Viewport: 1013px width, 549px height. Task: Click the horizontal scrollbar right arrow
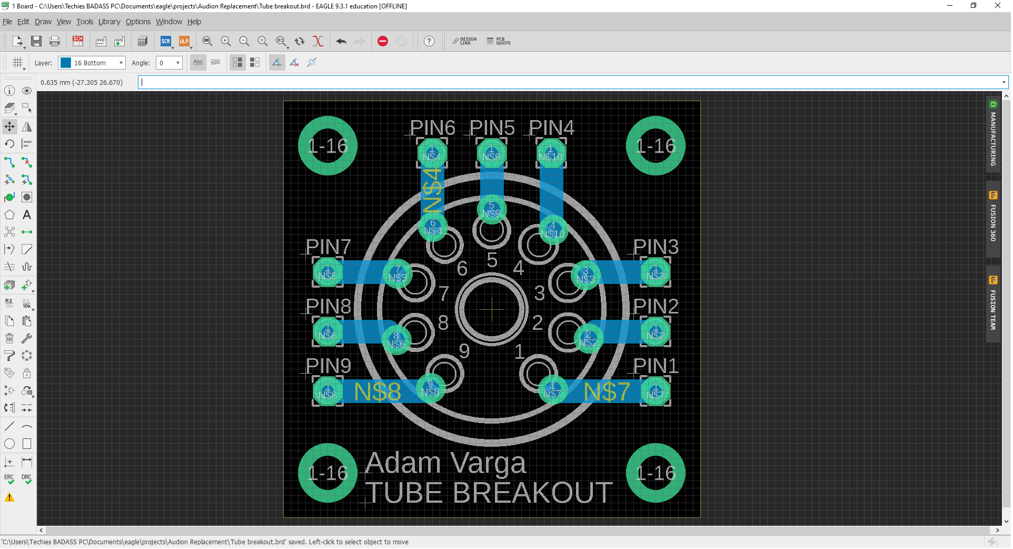tap(997, 530)
